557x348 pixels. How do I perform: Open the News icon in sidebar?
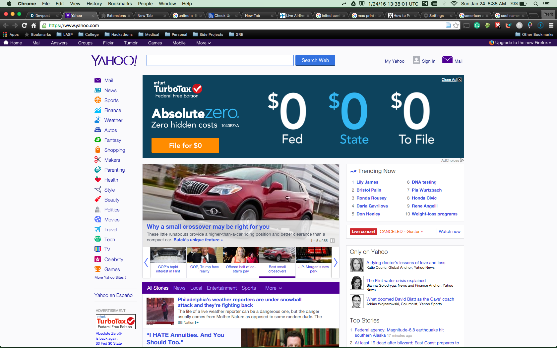[x=98, y=90]
